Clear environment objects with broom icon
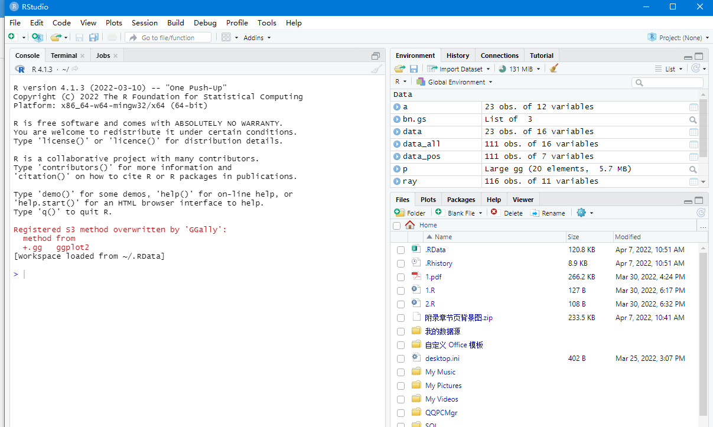713x427 pixels. tap(554, 69)
